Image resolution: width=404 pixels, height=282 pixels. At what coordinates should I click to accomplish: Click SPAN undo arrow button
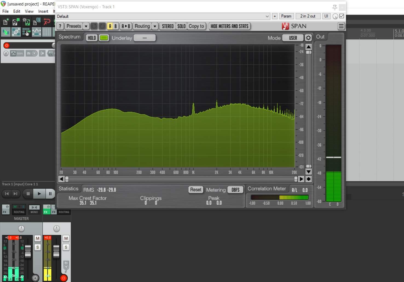pyautogui.click(x=94, y=26)
